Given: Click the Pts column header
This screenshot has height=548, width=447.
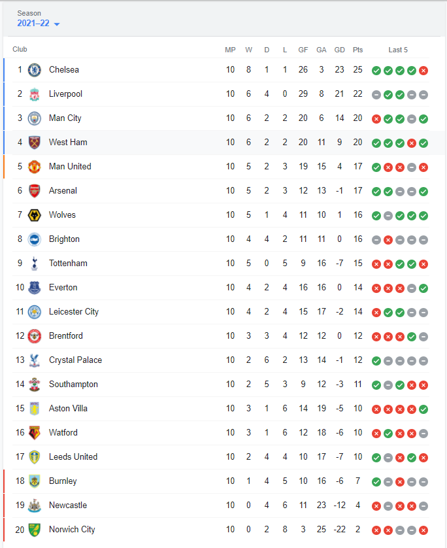Looking at the screenshot, I should tap(357, 50).
